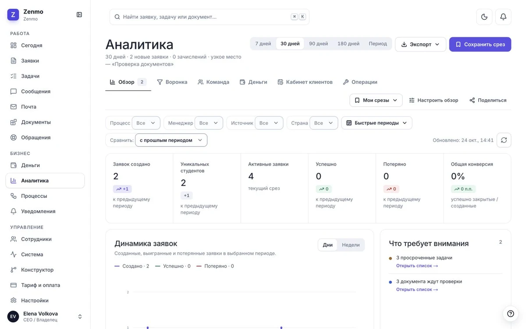Screen dimensions: 526x329
Task: Open Конструктор in sidebar
Action: (x=45, y=270)
